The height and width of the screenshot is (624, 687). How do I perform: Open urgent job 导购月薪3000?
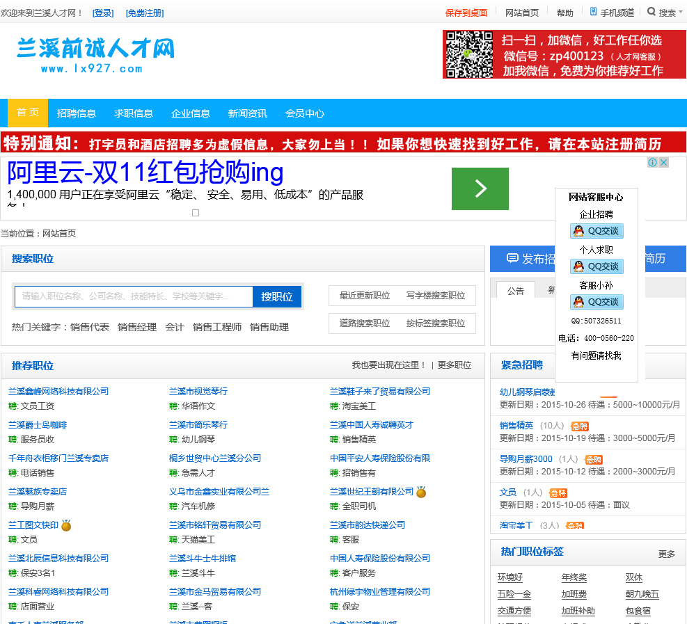526,458
